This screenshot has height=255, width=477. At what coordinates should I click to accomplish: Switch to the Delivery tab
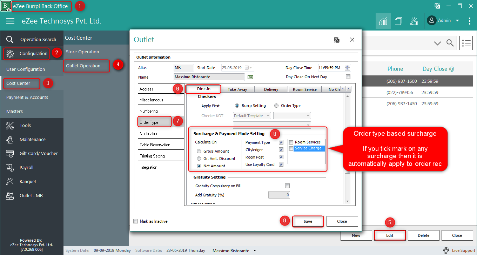tap(271, 89)
